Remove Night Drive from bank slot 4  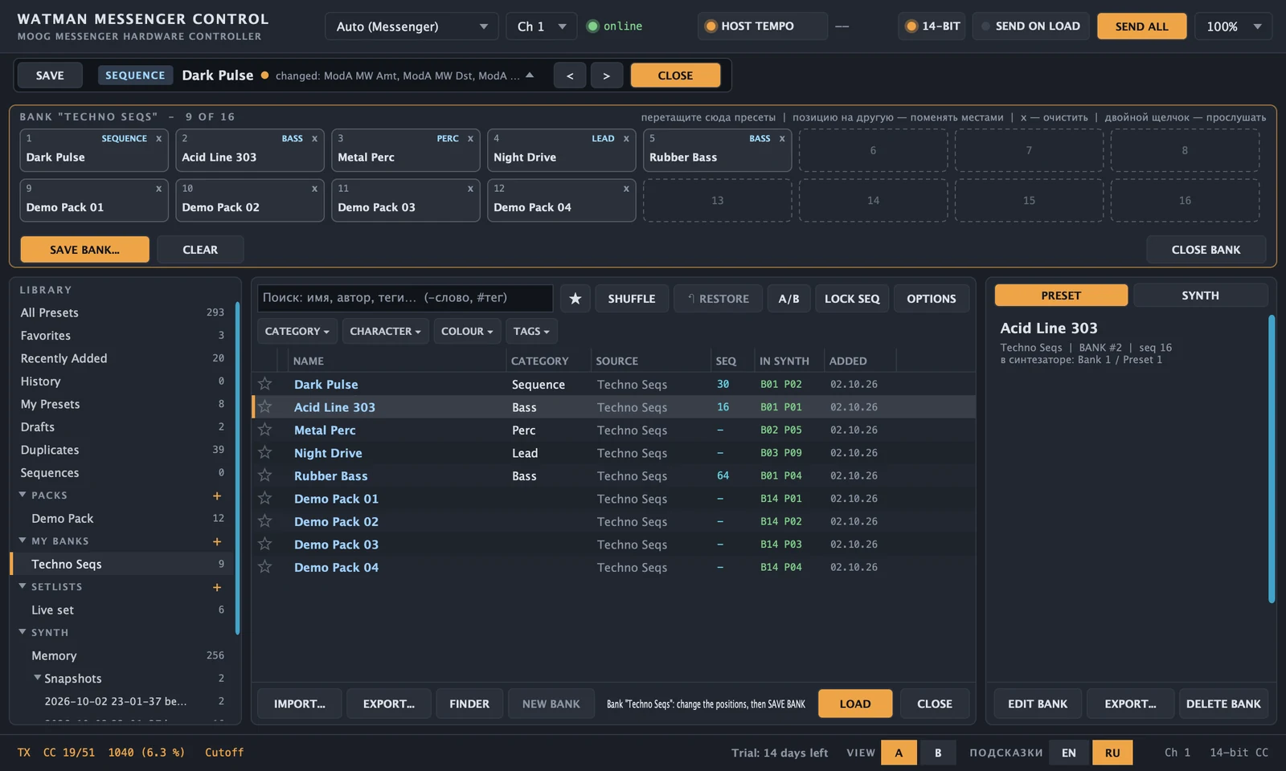click(626, 139)
